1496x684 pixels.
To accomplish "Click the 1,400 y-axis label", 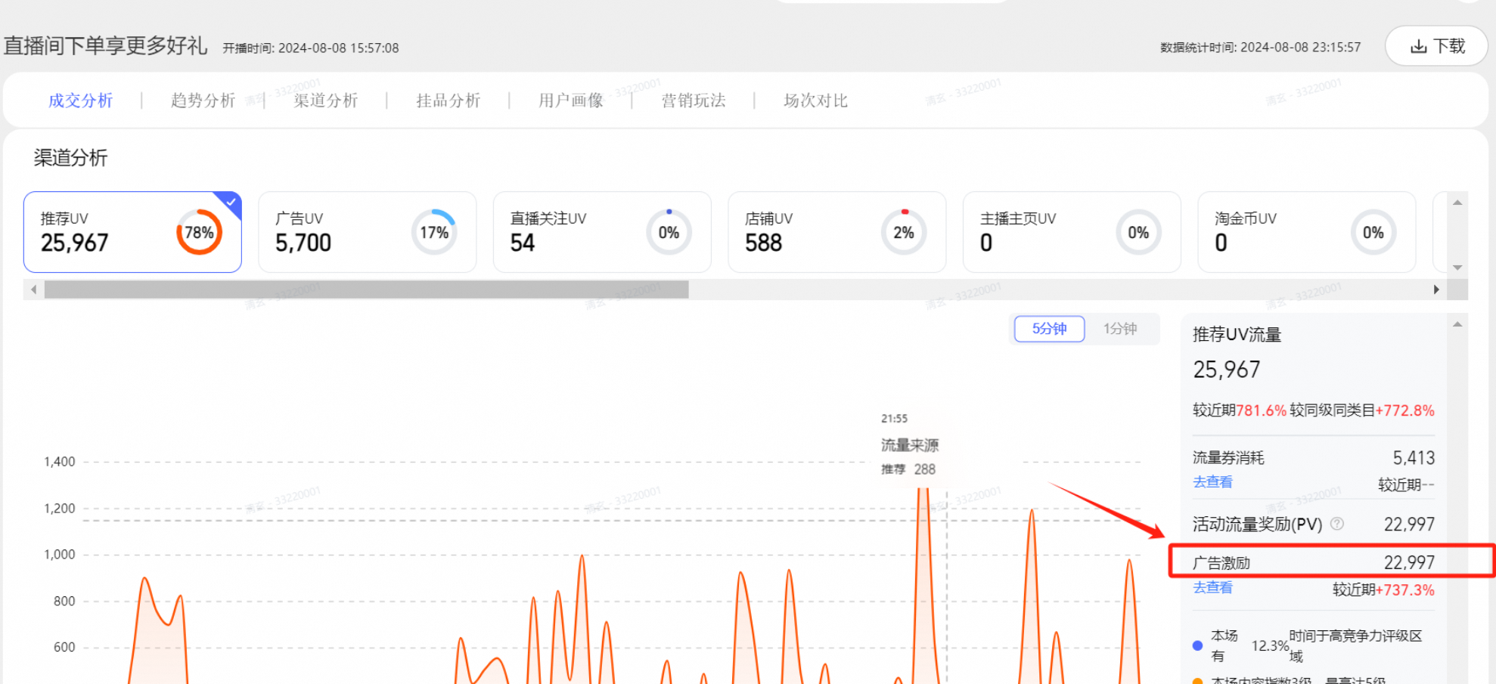I will pos(60,462).
